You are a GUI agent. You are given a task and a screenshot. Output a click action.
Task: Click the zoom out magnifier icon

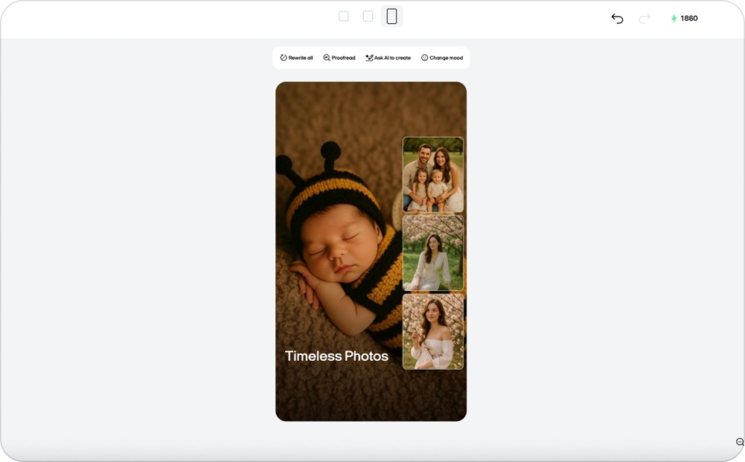(x=740, y=442)
